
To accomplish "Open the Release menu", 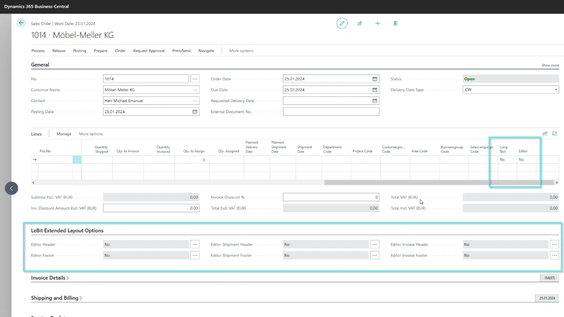I will tap(59, 51).
